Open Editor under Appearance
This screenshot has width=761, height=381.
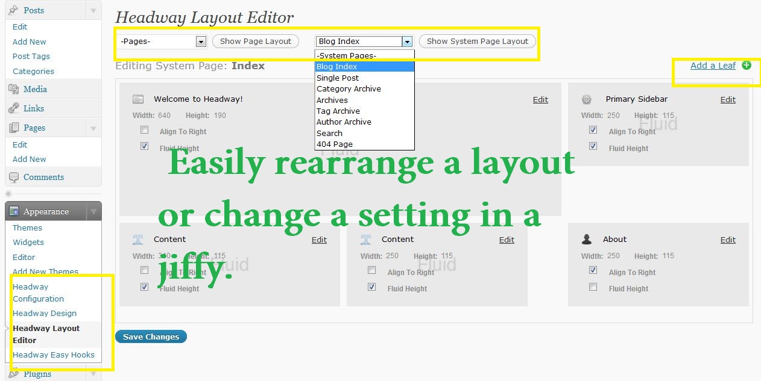(24, 257)
